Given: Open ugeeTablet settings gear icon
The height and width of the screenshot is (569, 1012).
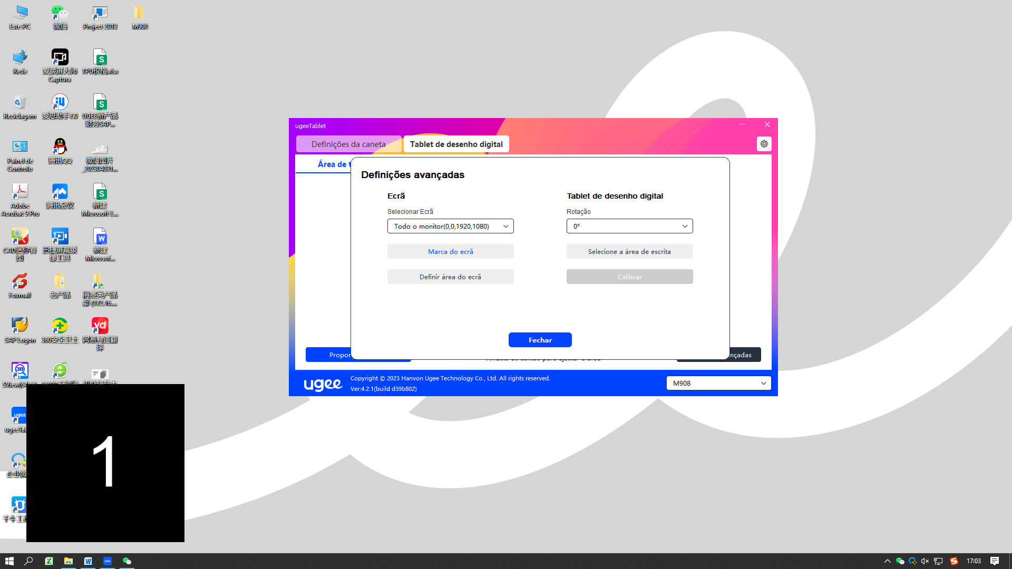Looking at the screenshot, I should pos(764,144).
